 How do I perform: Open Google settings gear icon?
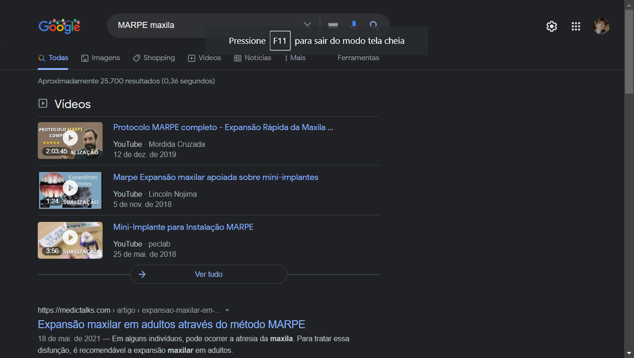pyautogui.click(x=551, y=26)
